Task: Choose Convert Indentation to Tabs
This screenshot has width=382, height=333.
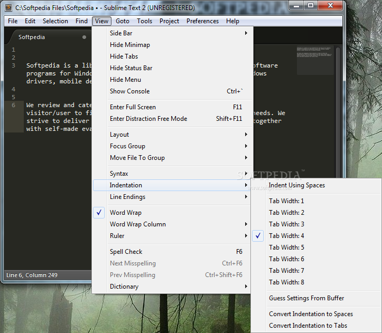Action: (x=316, y=326)
